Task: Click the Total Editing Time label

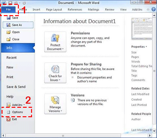Action: click(142, 66)
